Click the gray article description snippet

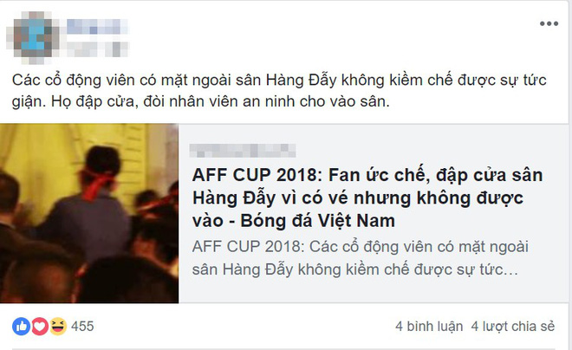point(360,258)
